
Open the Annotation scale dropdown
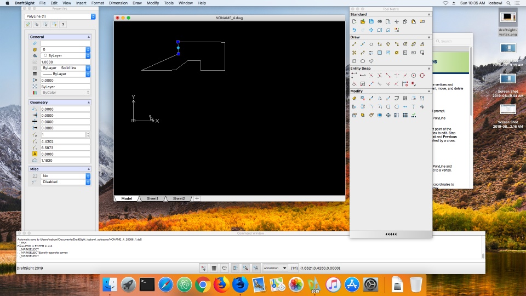tap(275, 268)
